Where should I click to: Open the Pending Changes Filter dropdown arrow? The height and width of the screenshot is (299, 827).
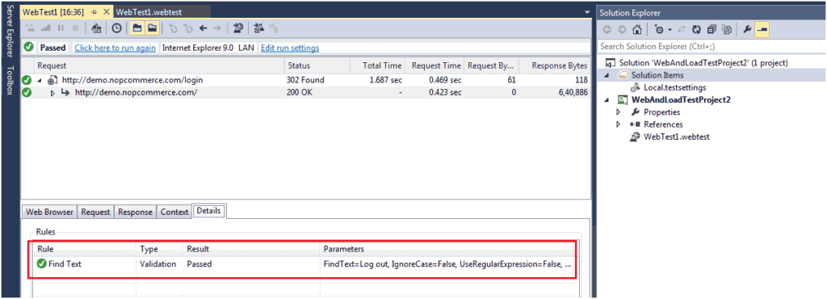pos(669,30)
